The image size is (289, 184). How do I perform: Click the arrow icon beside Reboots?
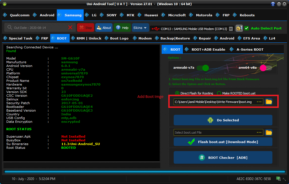tap(235, 15)
